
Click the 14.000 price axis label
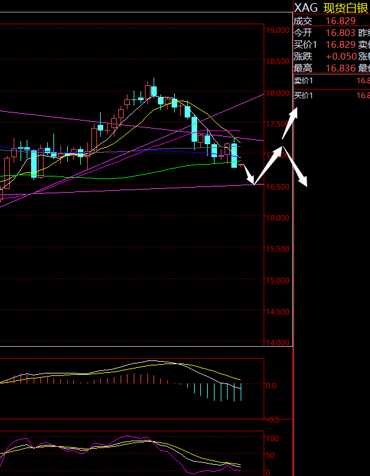point(277,343)
